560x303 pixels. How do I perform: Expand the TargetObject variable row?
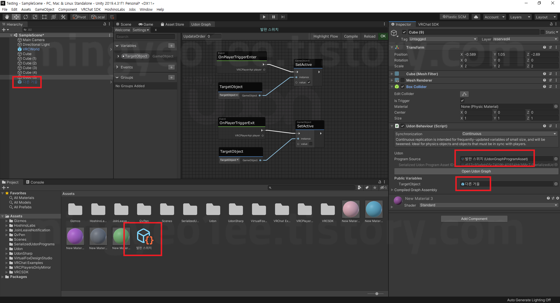(118, 56)
